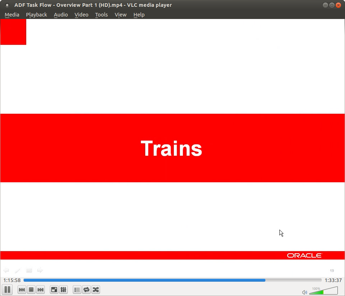345x296 pixels.
Task: Mute audio via the speaker icon
Action: [x=304, y=292]
